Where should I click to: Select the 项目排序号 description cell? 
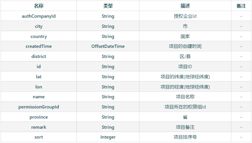coord(185,137)
